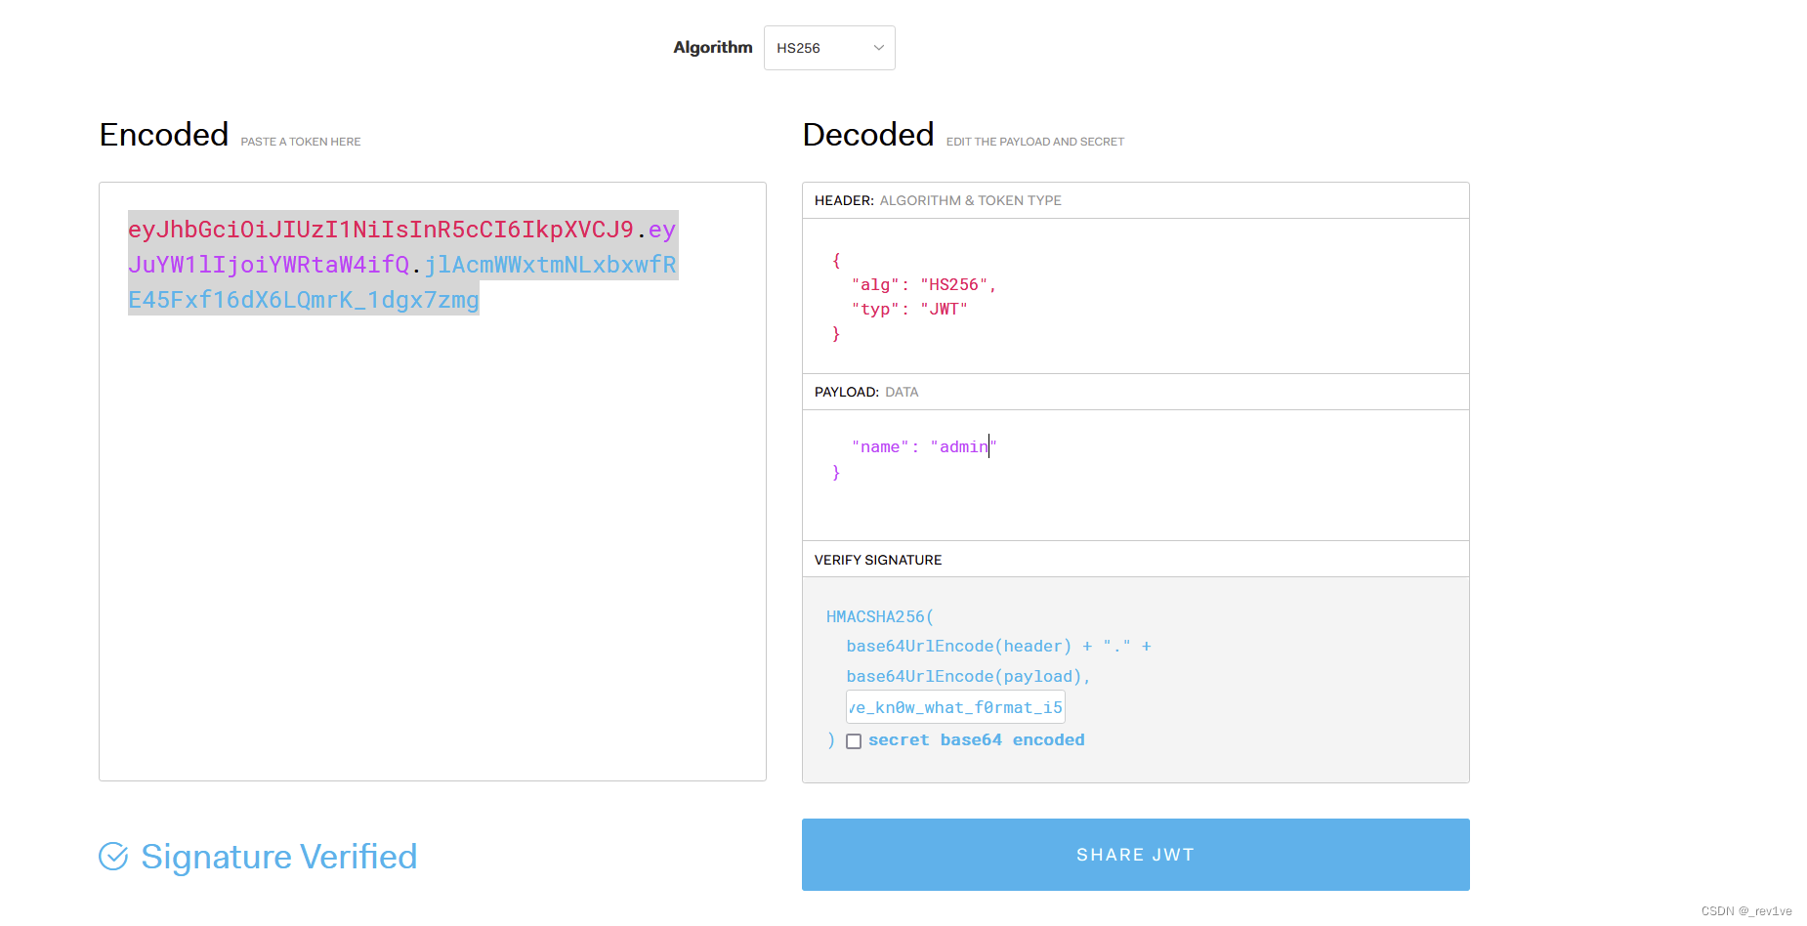Click the base64UrlEncode(payload) line
The width and height of the screenshot is (1807, 926).
click(x=968, y=676)
